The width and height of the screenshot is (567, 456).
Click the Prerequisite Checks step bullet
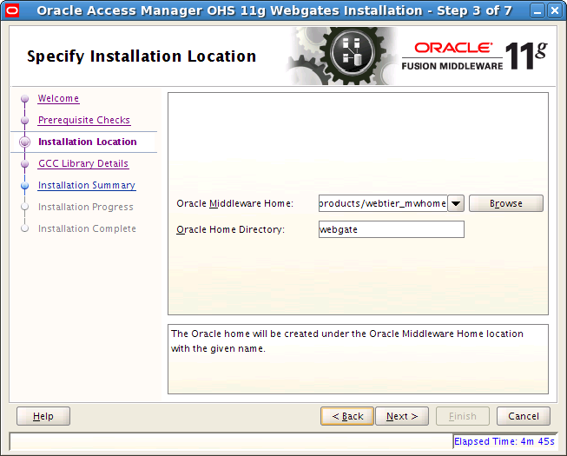(x=24, y=120)
